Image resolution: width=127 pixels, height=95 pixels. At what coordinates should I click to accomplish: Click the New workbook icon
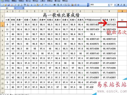coord(2,5)
